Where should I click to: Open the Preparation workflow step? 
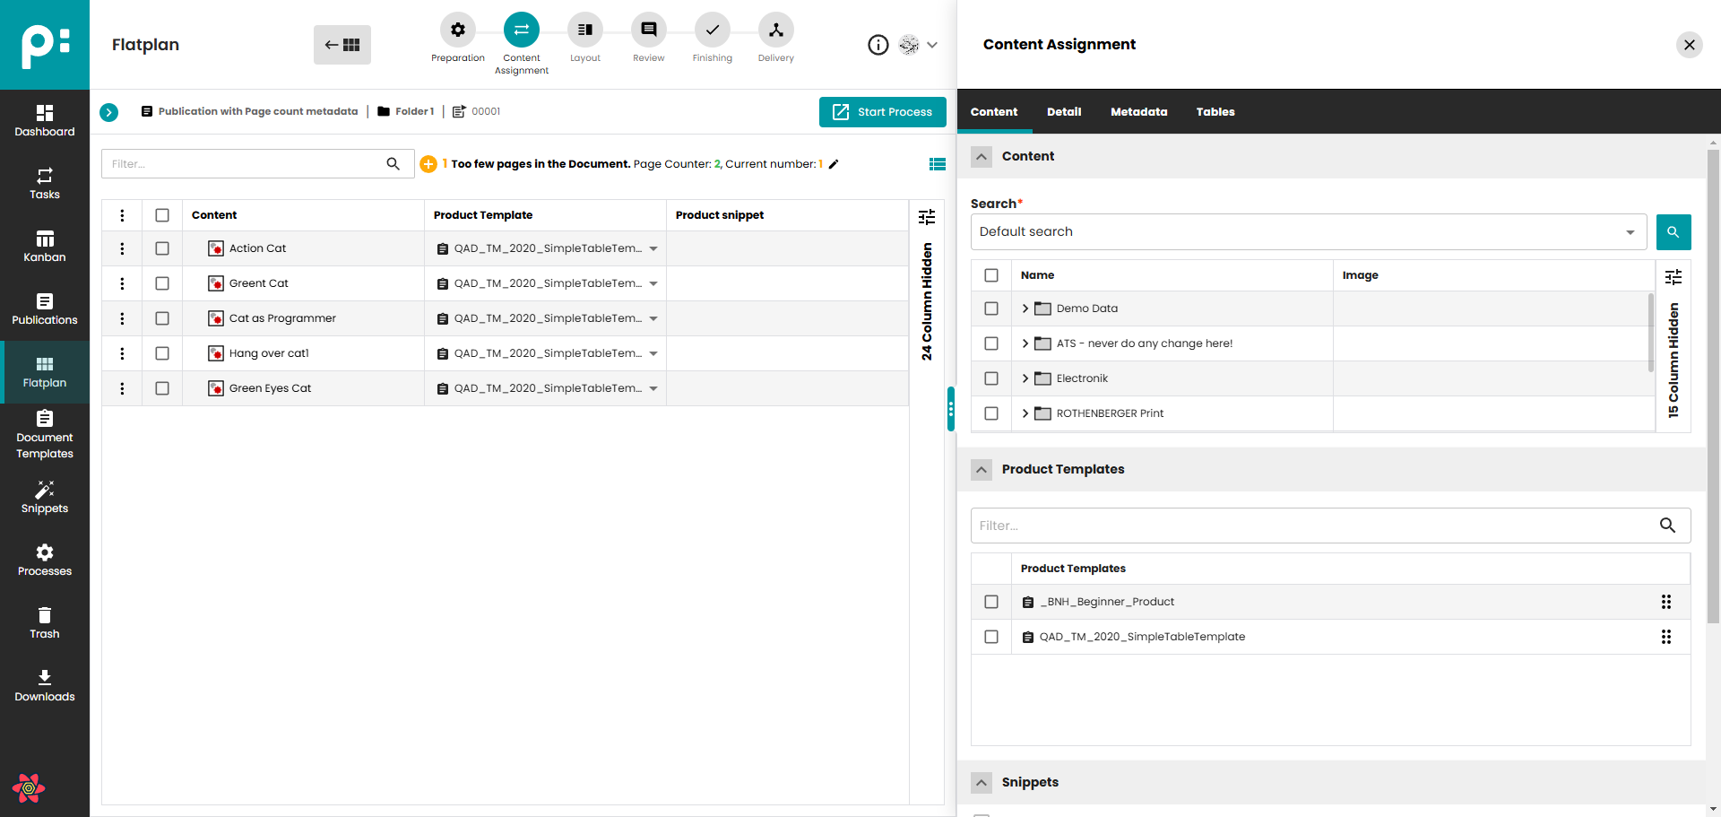point(457,30)
